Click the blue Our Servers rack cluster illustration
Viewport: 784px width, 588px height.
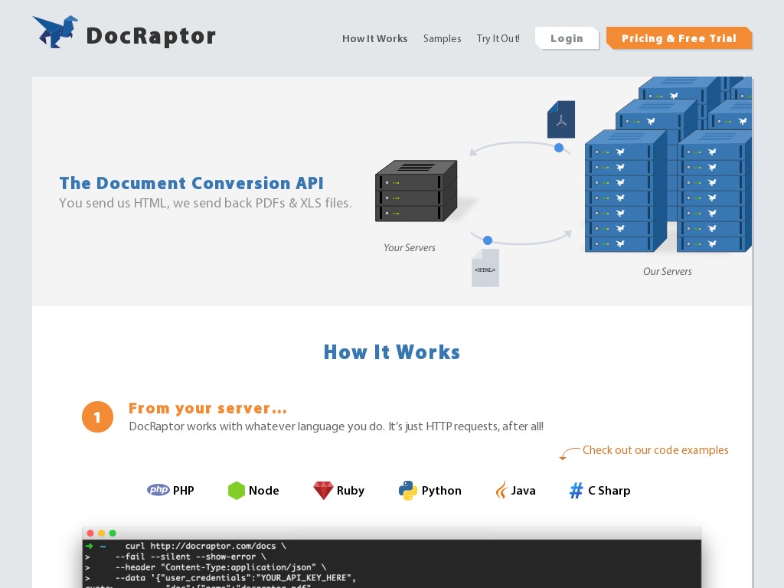(668, 165)
